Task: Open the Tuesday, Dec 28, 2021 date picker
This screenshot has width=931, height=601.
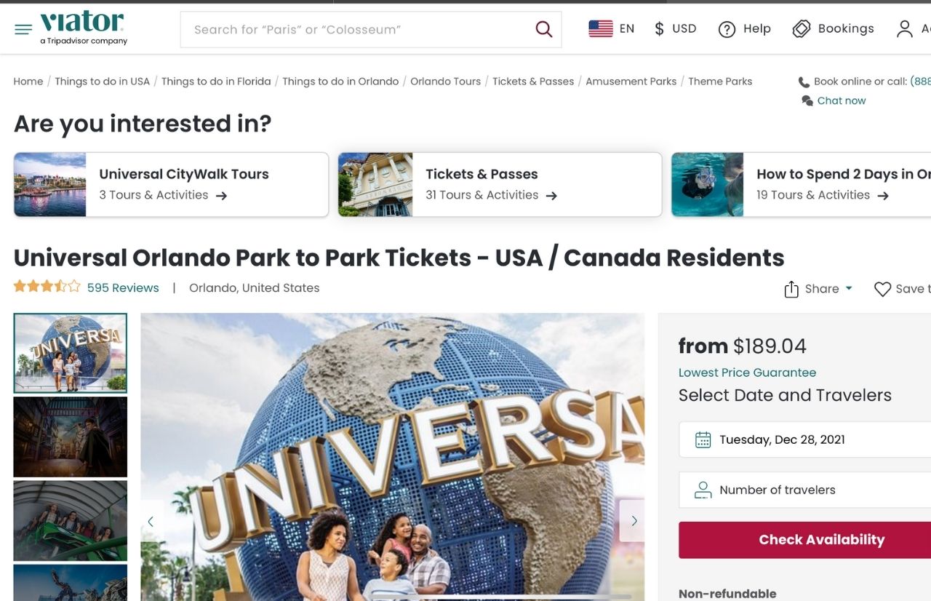Action: pos(804,439)
